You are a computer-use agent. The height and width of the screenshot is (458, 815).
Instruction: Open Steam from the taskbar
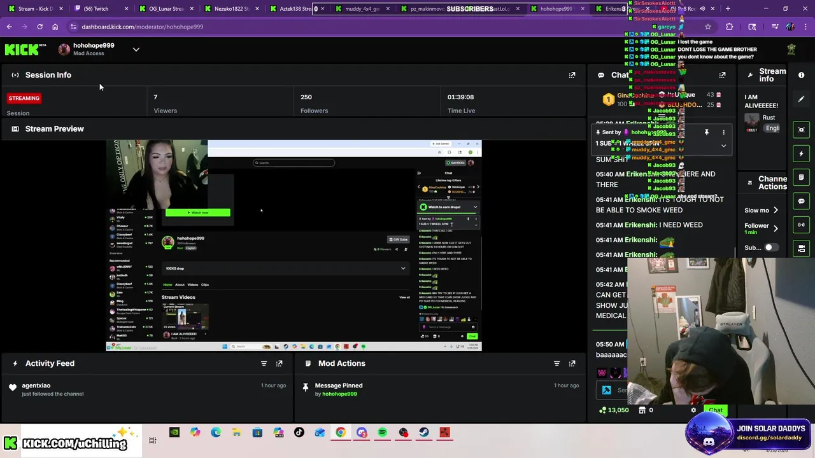424,433
